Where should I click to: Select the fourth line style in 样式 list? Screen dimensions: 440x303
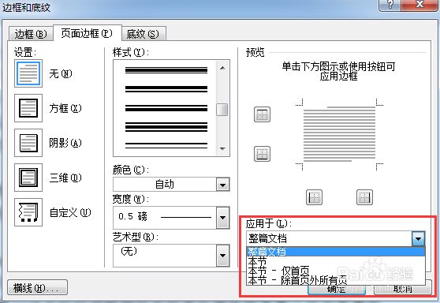tap(166, 127)
